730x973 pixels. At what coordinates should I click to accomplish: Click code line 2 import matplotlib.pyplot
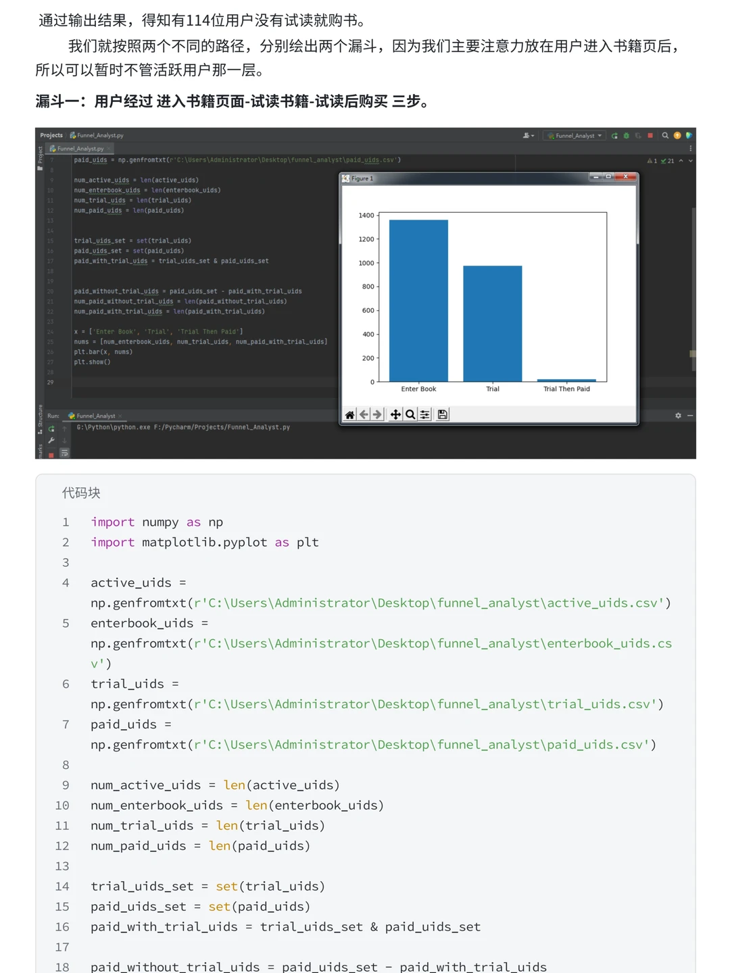click(205, 543)
